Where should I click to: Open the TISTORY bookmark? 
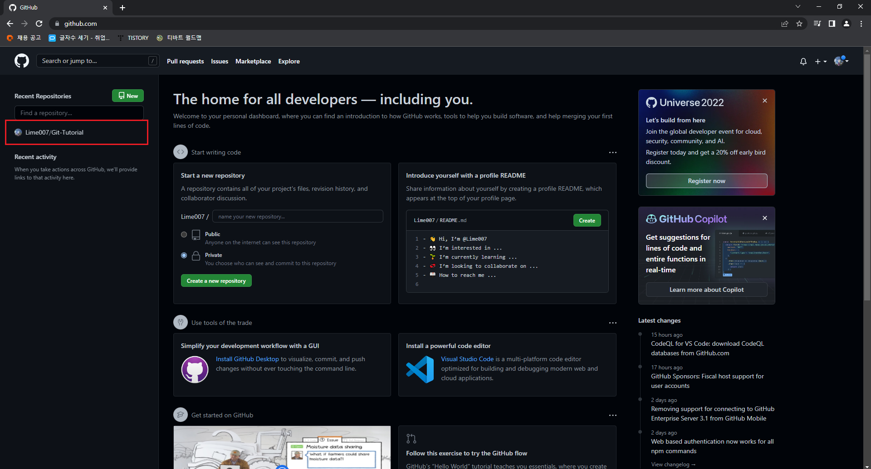(x=133, y=38)
